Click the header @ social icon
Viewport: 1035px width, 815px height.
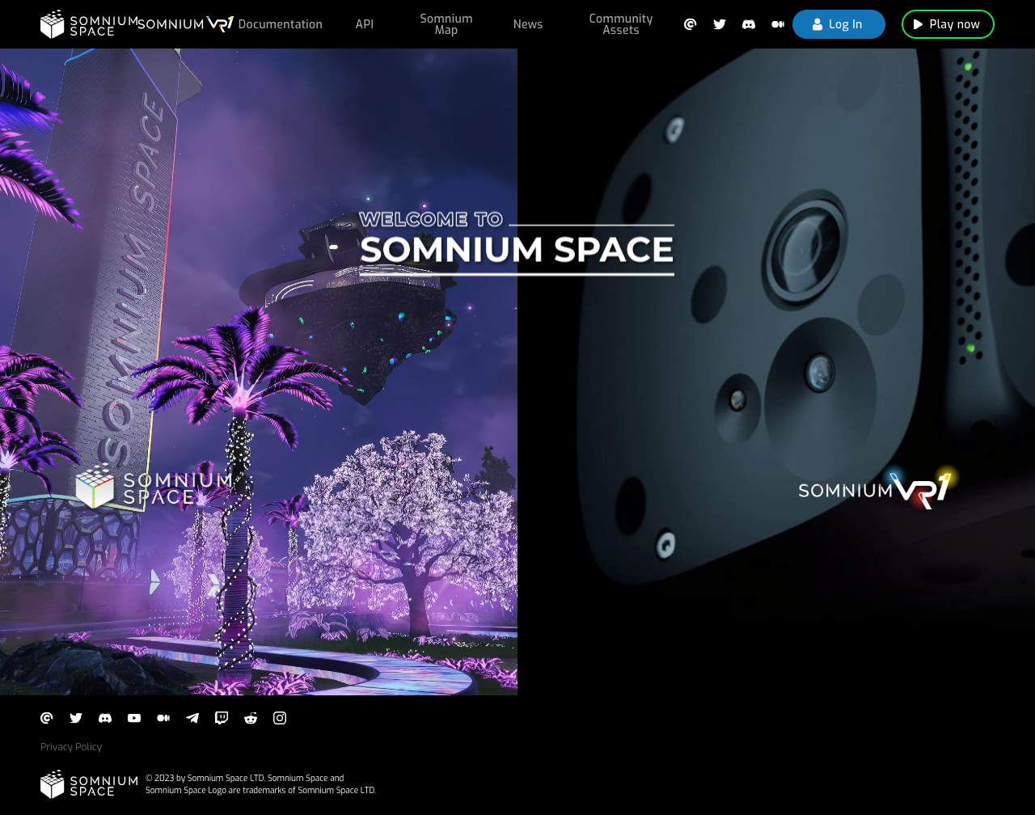(691, 24)
